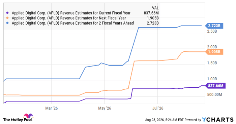Click the 500.00M y-axis label
The height and width of the screenshot is (124, 236).
click(214, 95)
